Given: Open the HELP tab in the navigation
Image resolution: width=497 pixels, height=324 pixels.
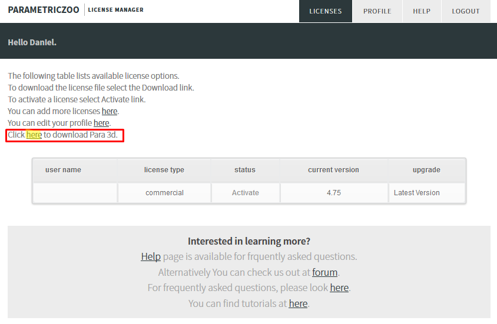Looking at the screenshot, I should 422,11.
